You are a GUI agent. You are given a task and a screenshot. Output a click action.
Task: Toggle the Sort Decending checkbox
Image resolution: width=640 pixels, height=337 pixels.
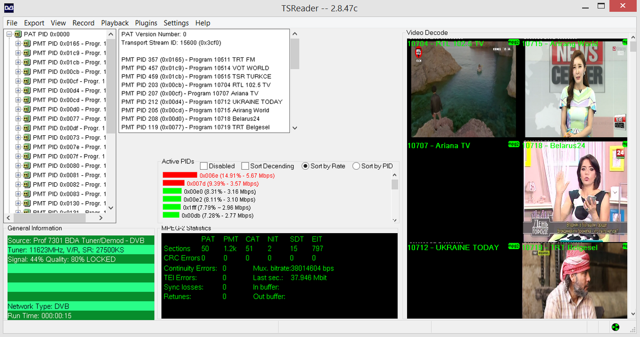click(245, 166)
